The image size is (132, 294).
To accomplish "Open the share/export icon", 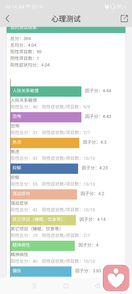I will tap(124, 18).
